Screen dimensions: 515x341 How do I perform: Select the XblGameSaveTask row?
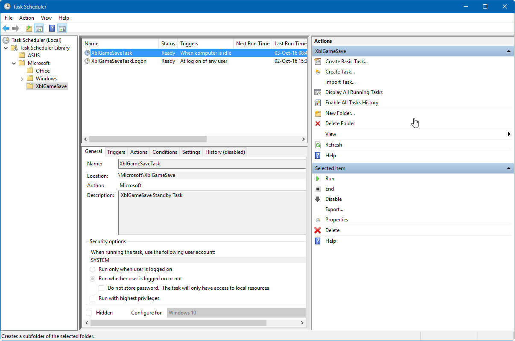(x=194, y=53)
